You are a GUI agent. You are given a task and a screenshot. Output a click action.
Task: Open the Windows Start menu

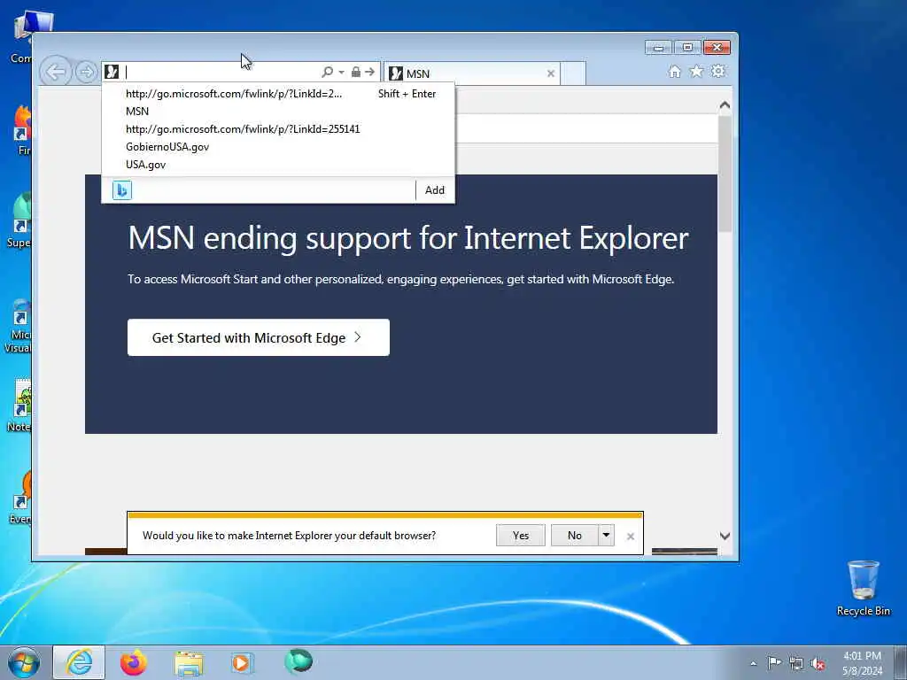coord(24,662)
